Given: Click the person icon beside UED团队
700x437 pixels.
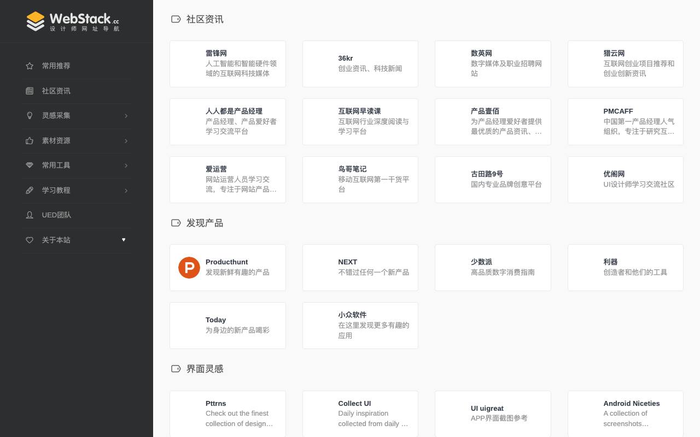Looking at the screenshot, I should tap(30, 215).
